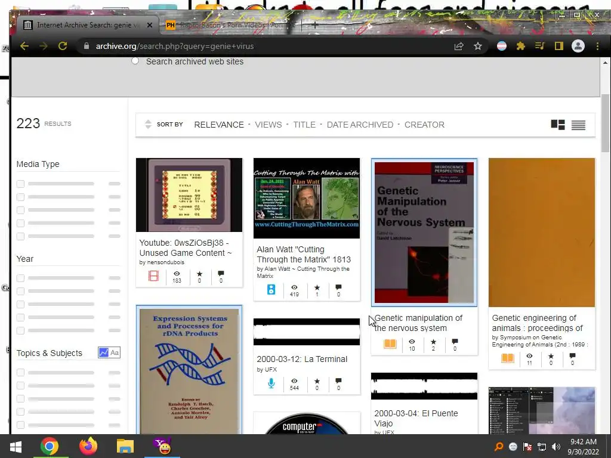
Task: Open Genetic engineering of animals proceedings link
Action: pyautogui.click(x=538, y=323)
